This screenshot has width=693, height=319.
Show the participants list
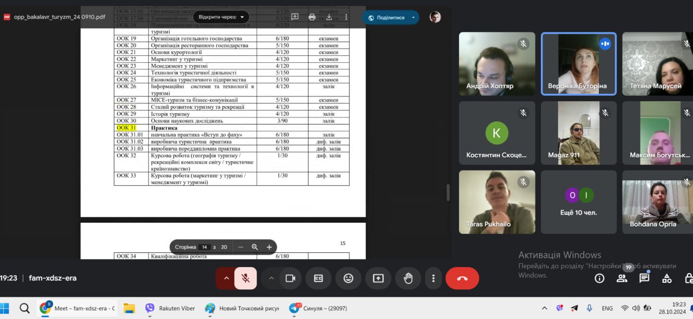pos(622,278)
